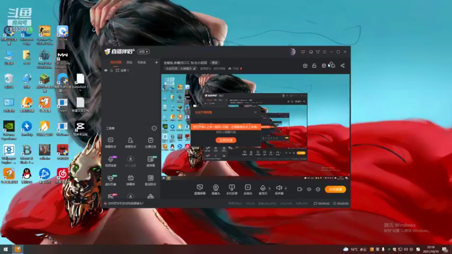Click the orange 关闭直播 button

point(335,189)
